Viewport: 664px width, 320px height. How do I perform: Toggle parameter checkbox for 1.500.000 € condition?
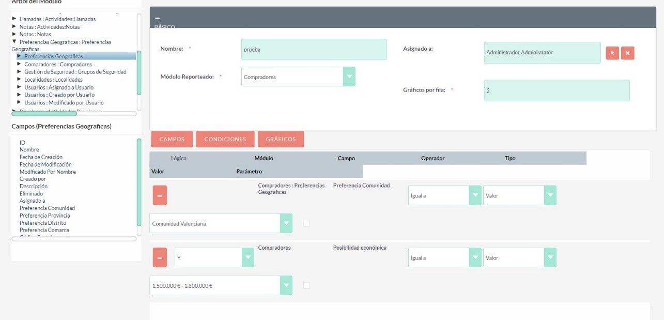[x=306, y=285]
